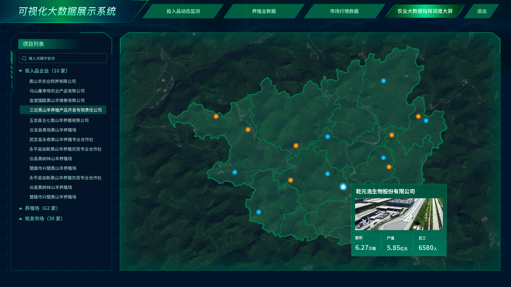Click the highlighted building marker for 乾元浩生物
The image size is (511, 287).
pos(343,187)
